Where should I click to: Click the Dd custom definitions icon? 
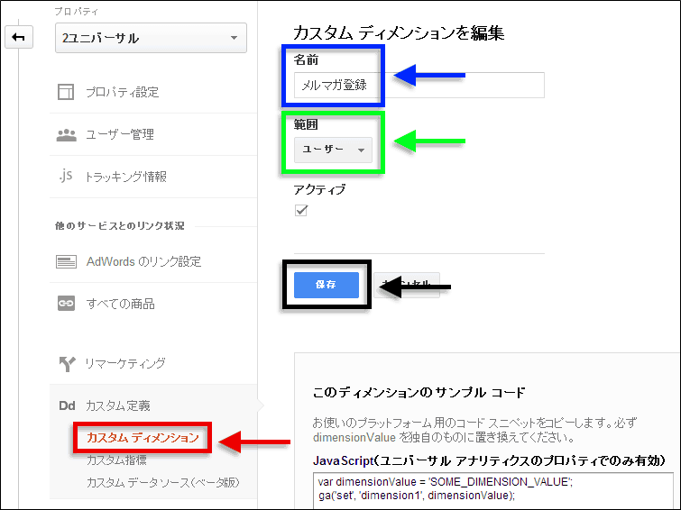click(67, 405)
